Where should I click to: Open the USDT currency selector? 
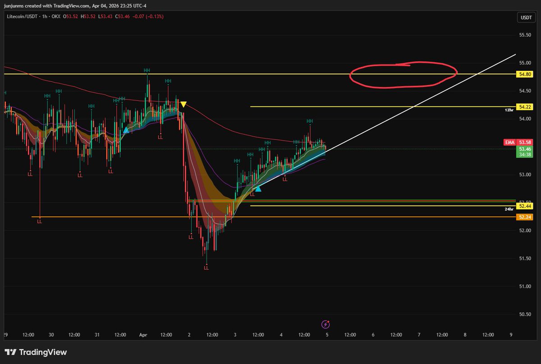tap(525, 18)
